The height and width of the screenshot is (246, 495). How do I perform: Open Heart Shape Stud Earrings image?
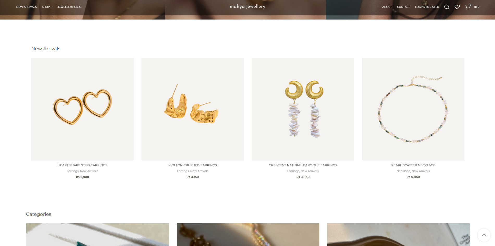pos(82,109)
